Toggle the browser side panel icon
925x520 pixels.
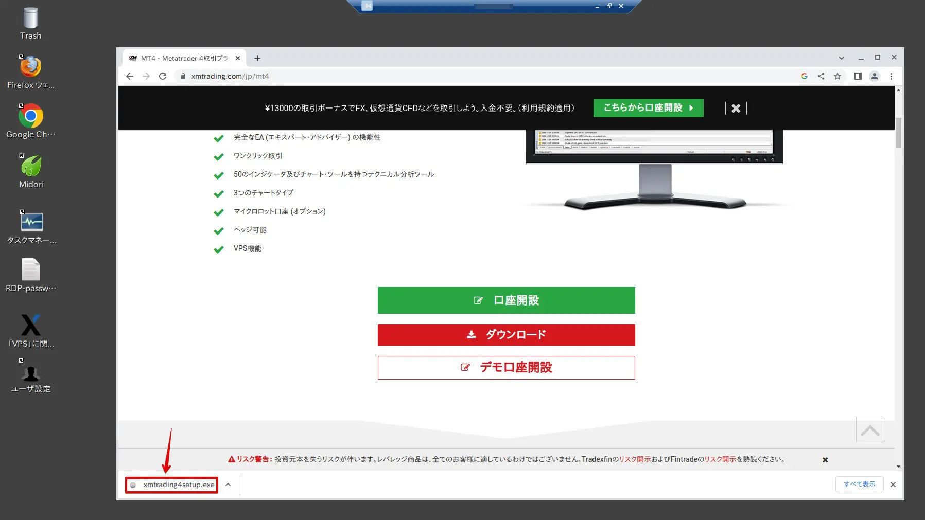click(x=858, y=76)
